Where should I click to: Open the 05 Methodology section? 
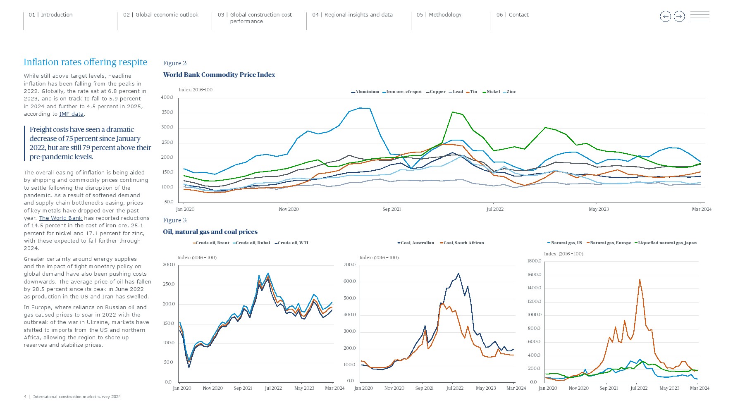[439, 15]
